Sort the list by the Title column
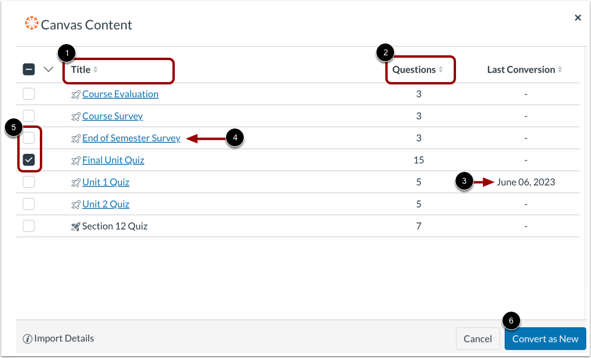The image size is (591, 358). pos(81,69)
